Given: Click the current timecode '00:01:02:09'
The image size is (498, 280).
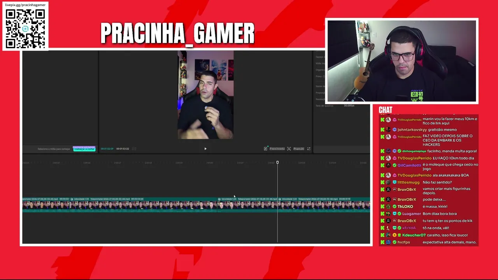Looking at the screenshot, I should pos(107,149).
